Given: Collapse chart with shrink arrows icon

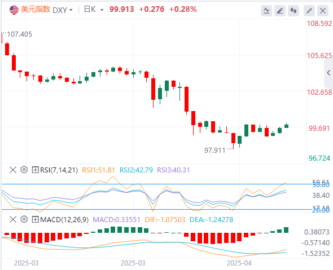Looking at the screenshot, I should [x=309, y=11].
